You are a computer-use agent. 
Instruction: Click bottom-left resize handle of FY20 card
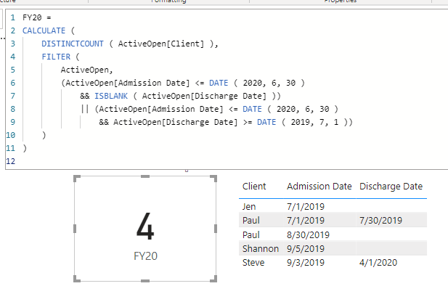coord(77,279)
